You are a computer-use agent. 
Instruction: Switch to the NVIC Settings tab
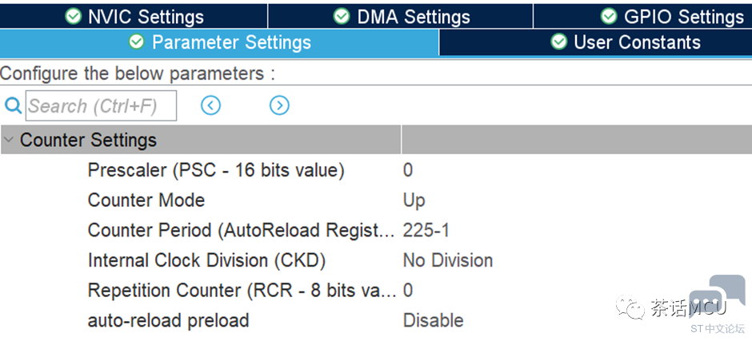click(x=134, y=16)
